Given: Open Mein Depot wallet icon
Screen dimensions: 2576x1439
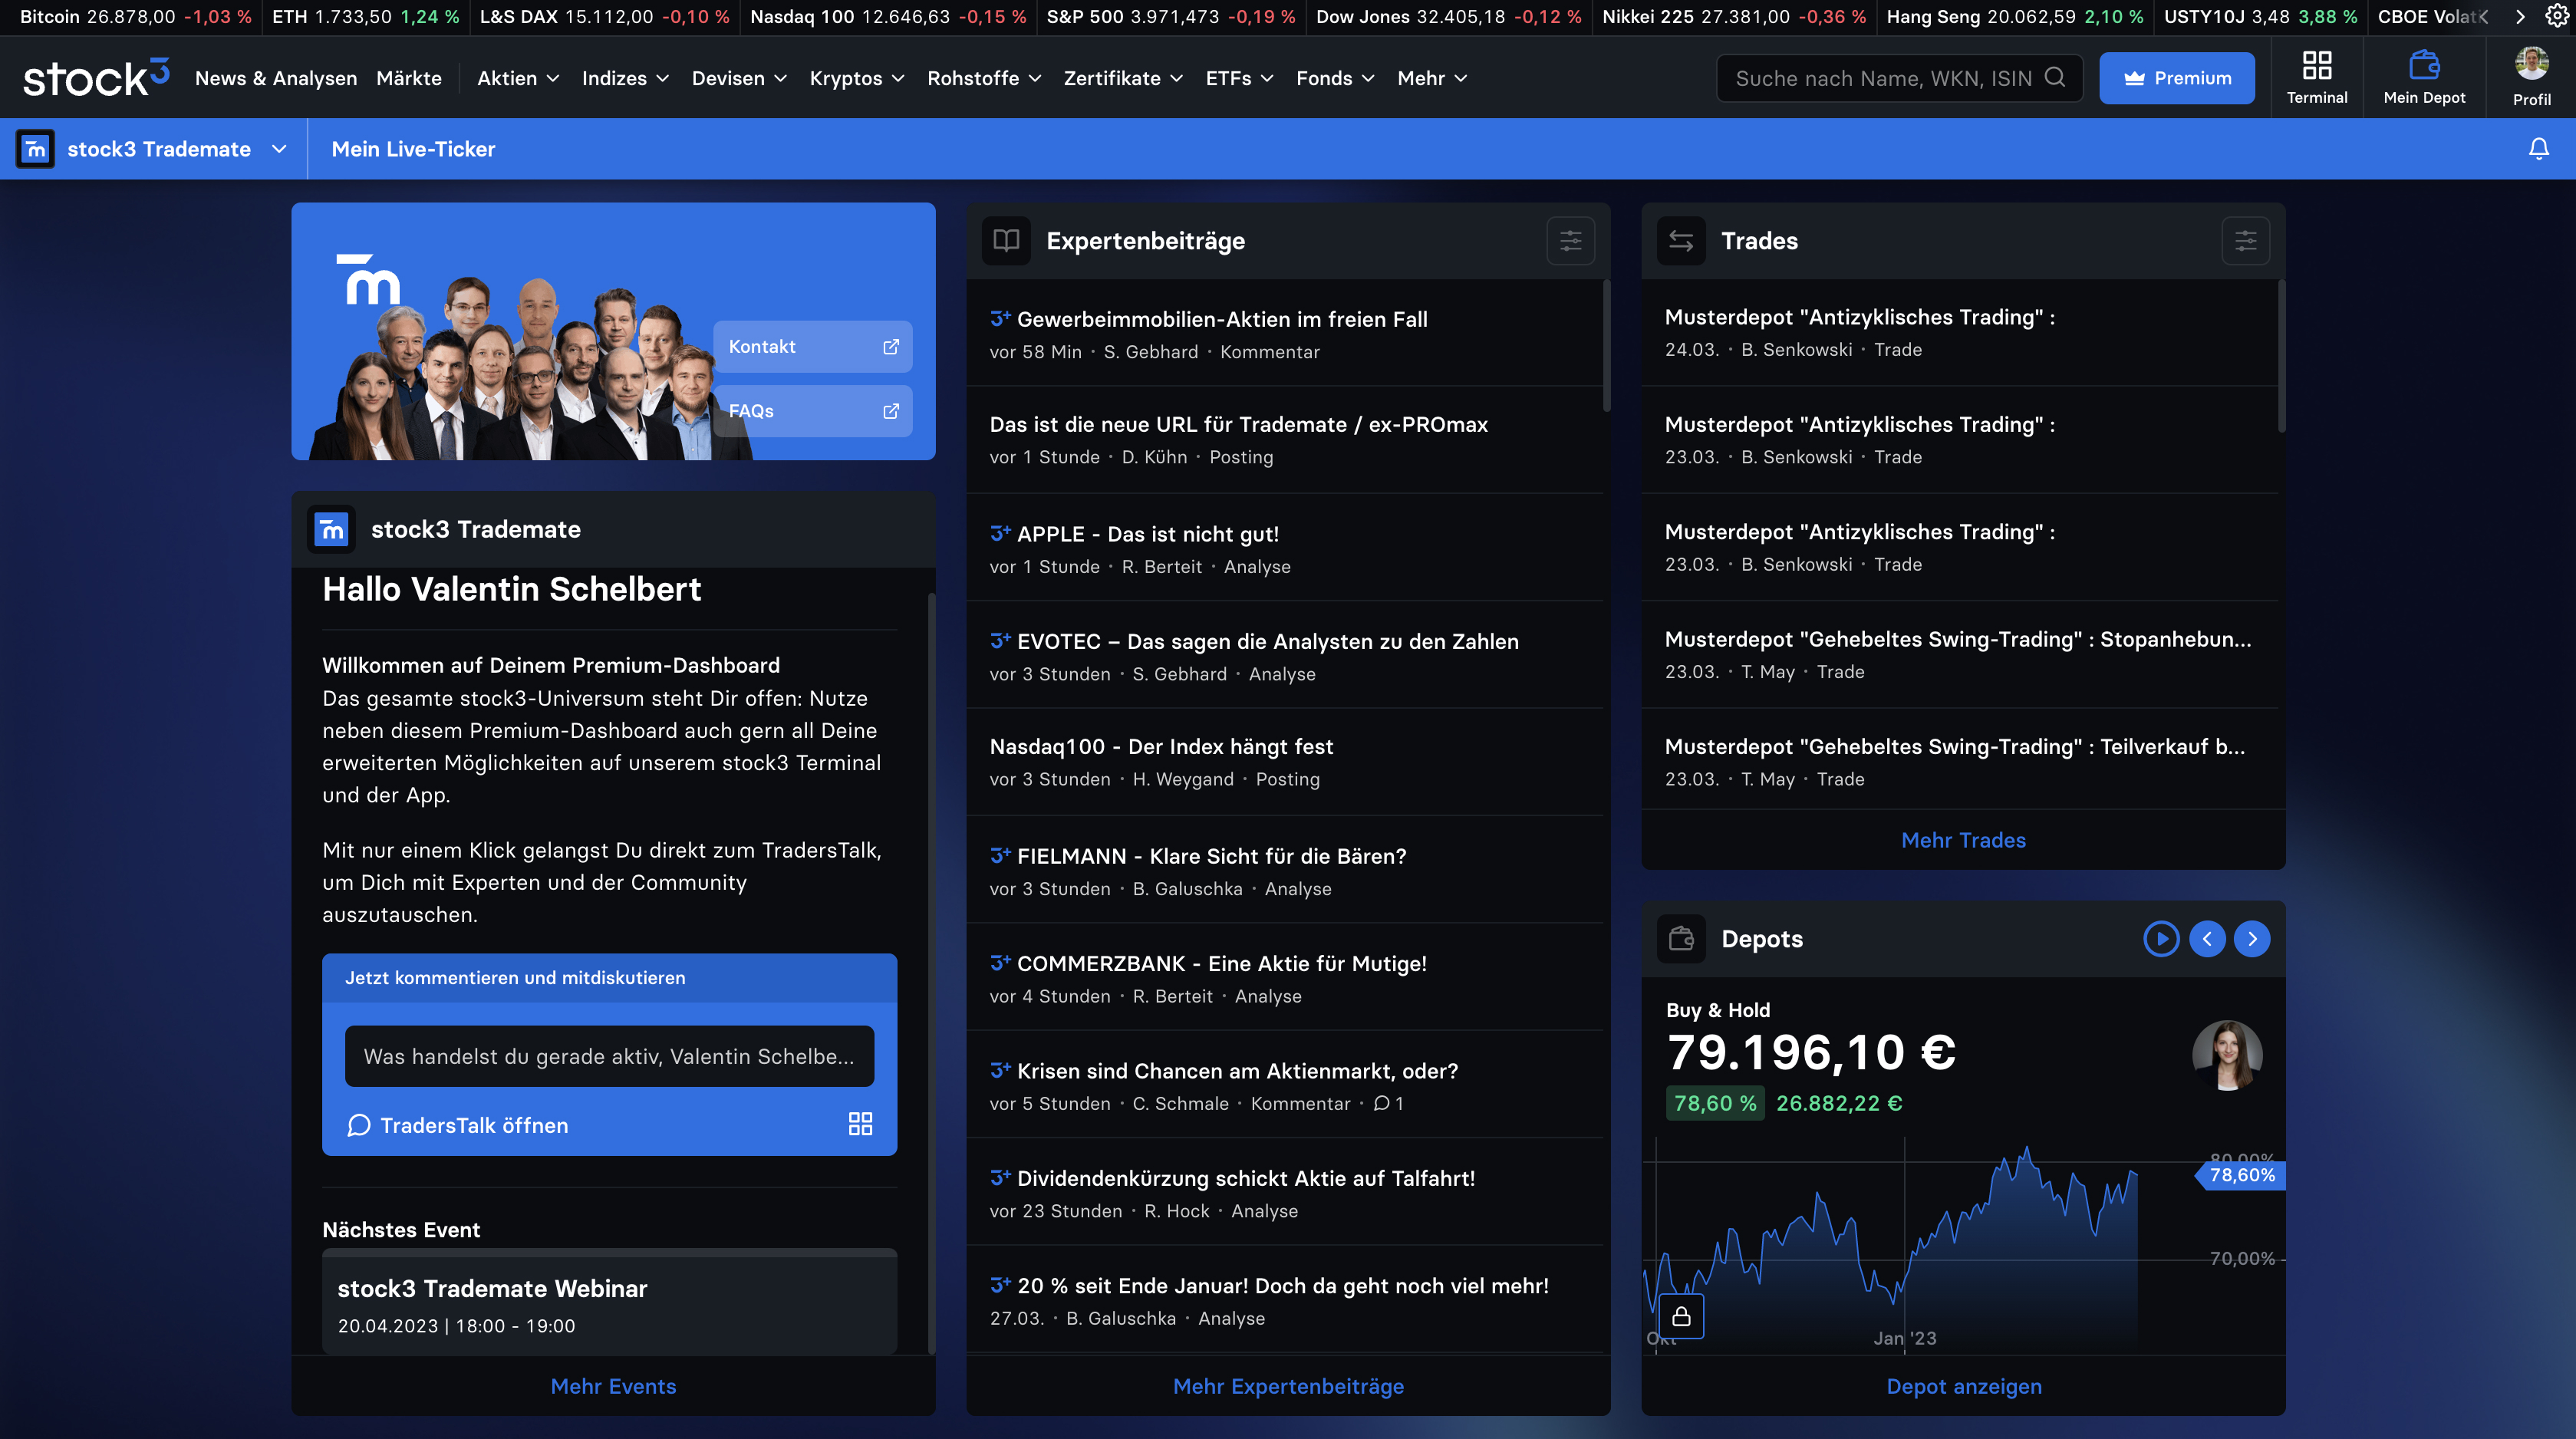Looking at the screenshot, I should pyautogui.click(x=2424, y=66).
